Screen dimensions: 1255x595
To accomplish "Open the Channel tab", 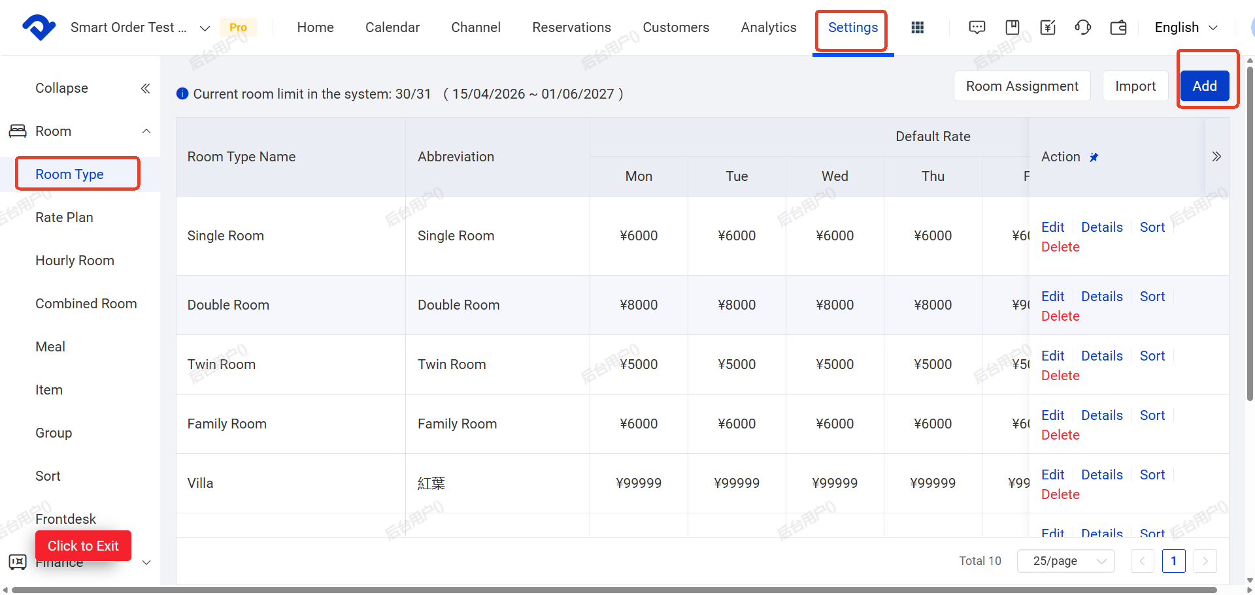I will point(476,27).
